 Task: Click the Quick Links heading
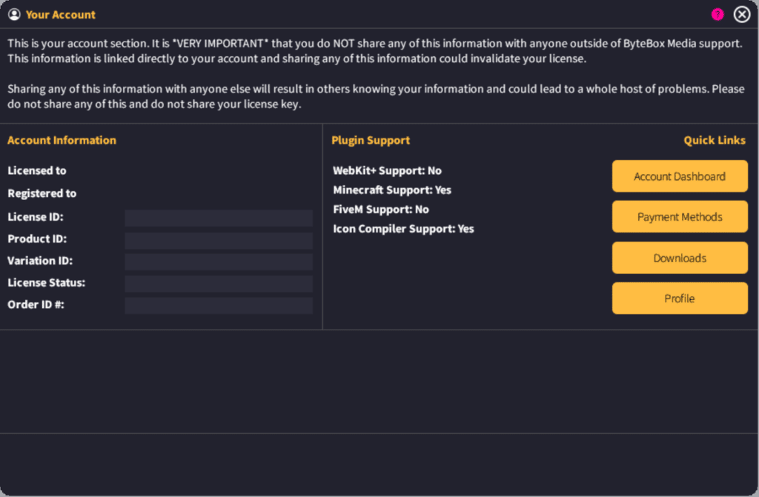pos(714,140)
